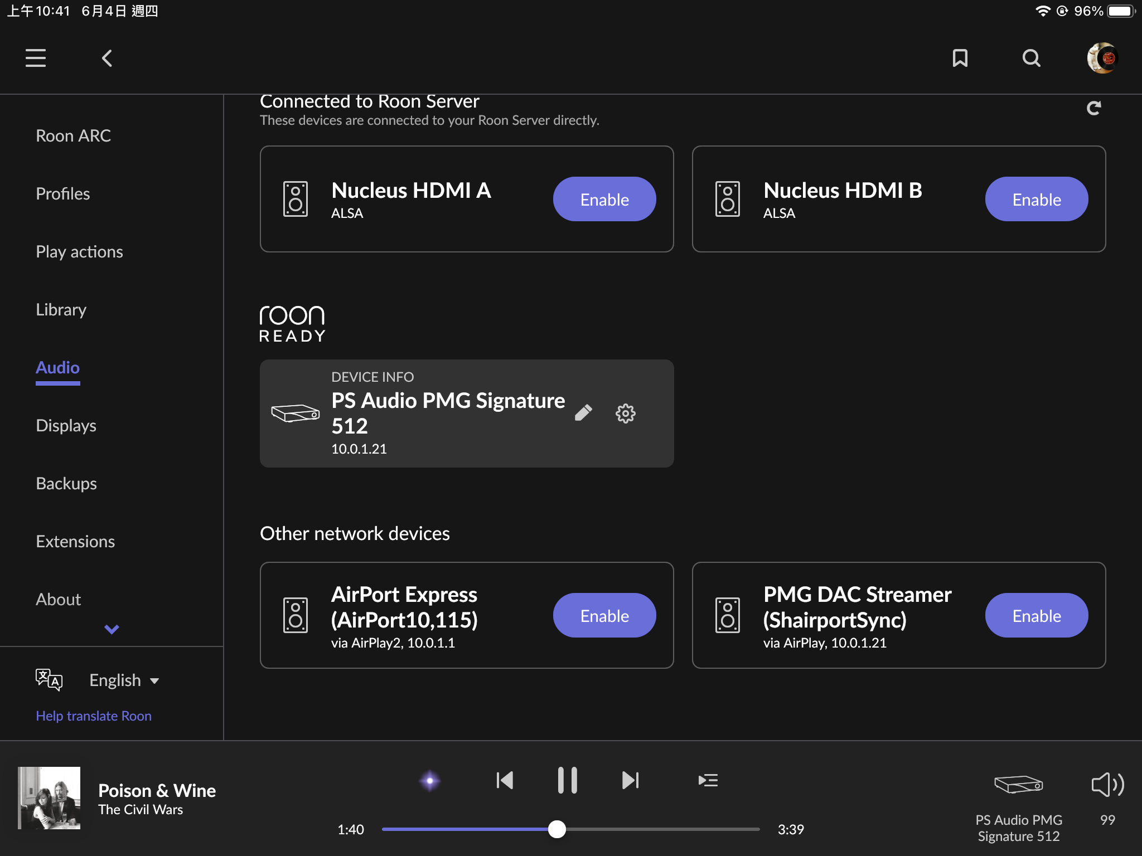Viewport: 1142px width, 856px height.
Task: Click the Nucleus HDMI B speaker icon
Action: click(728, 199)
